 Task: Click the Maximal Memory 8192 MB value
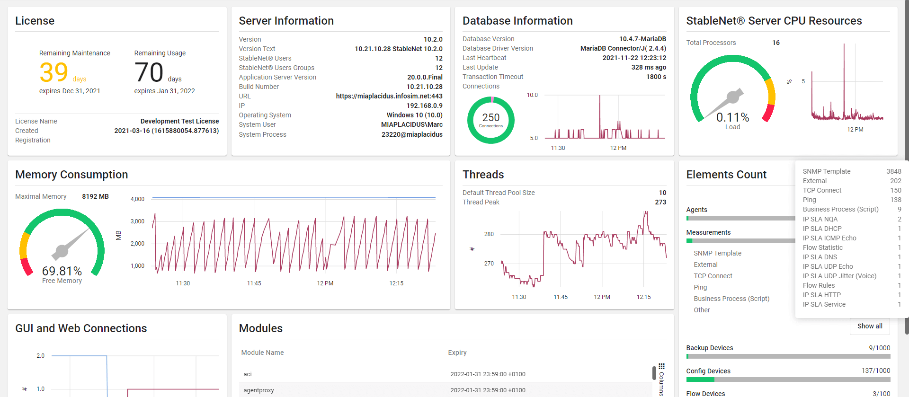pos(95,196)
